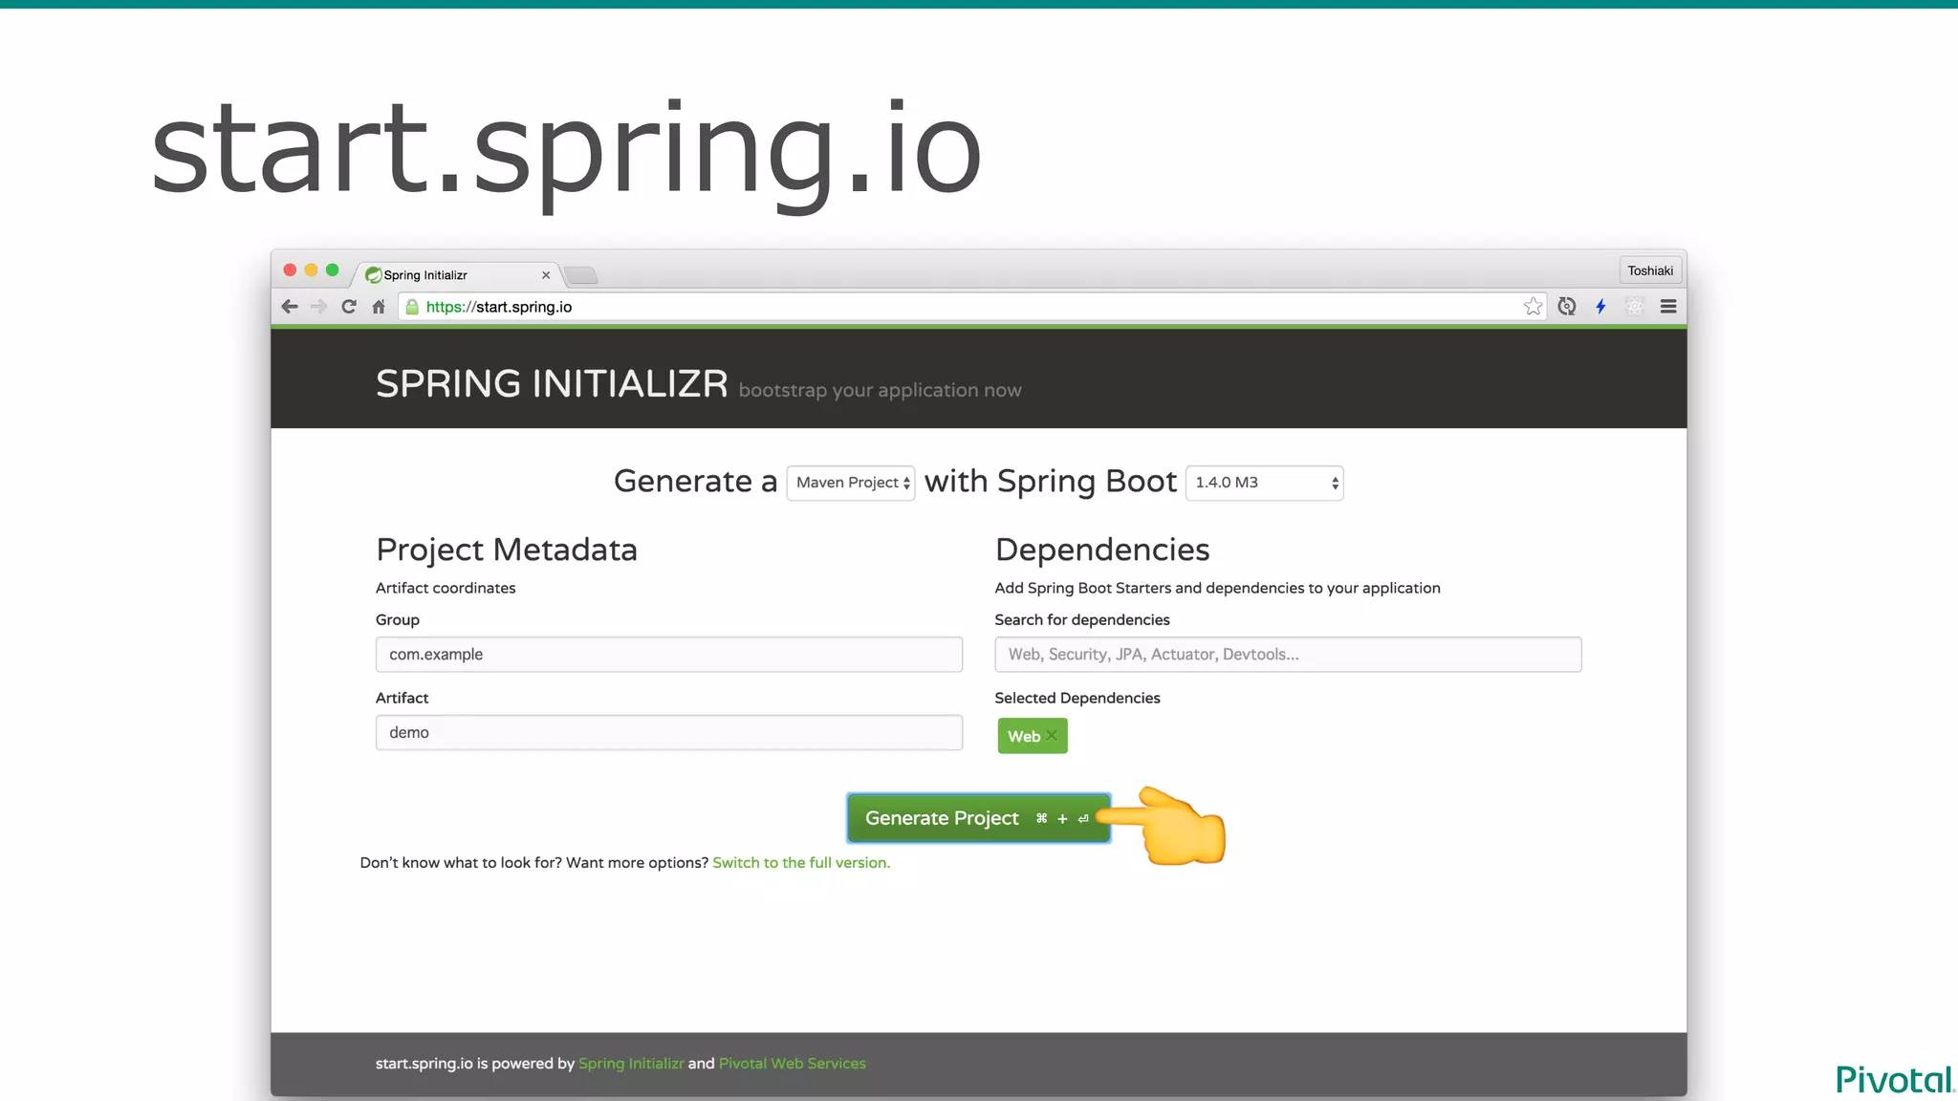Remove the Web dependency via its X
1958x1101 pixels.
click(1052, 735)
